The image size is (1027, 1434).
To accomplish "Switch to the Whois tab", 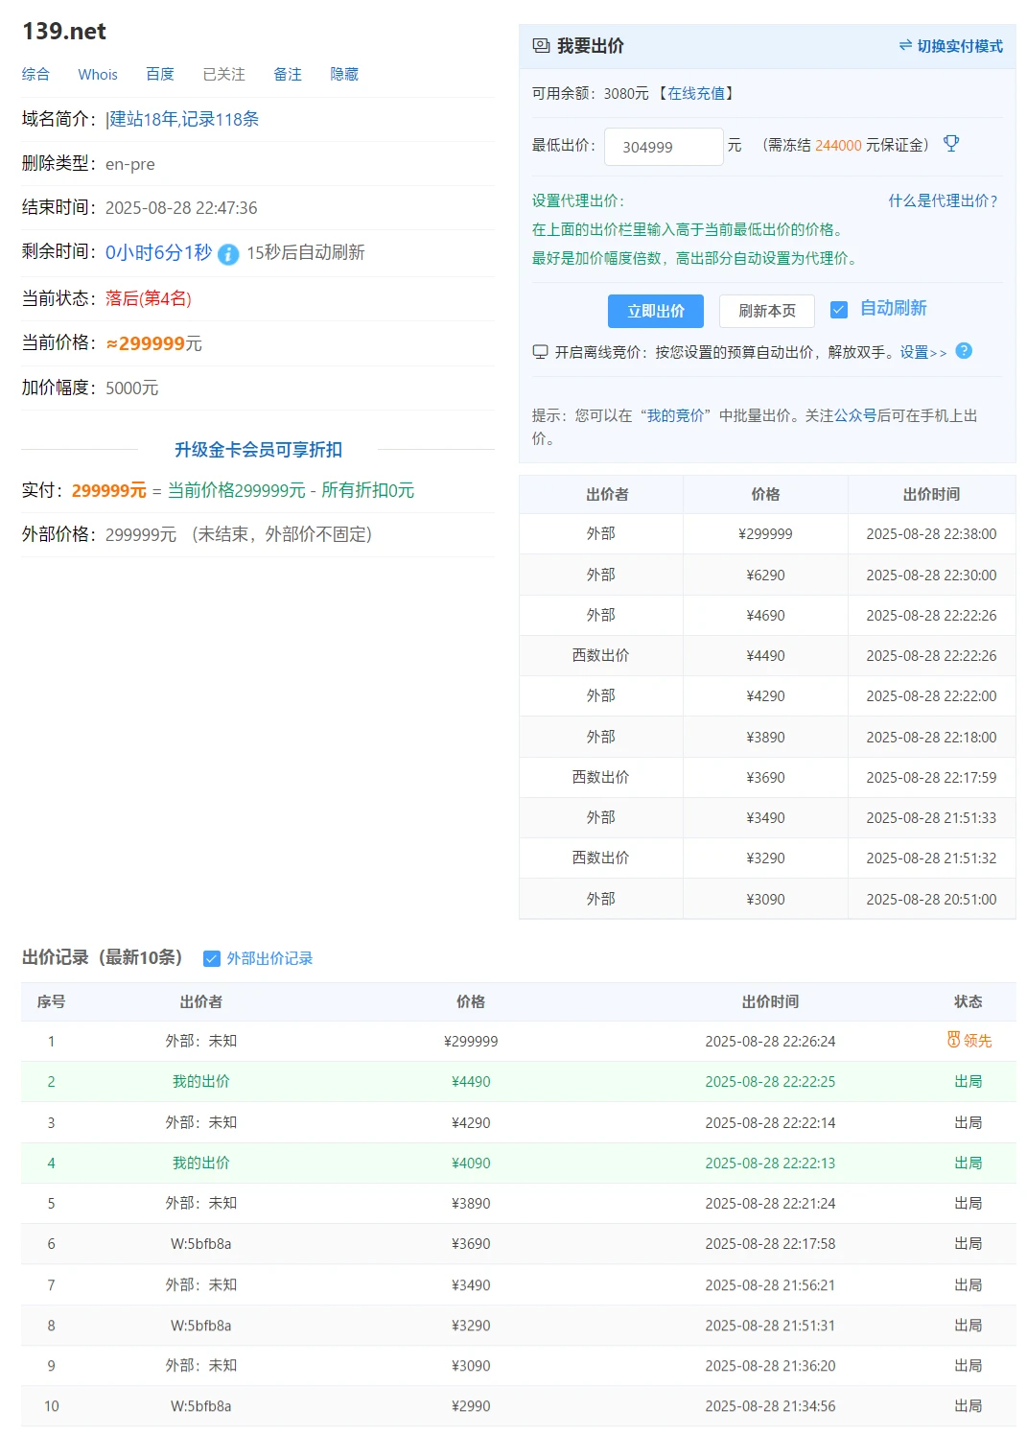I will tap(98, 74).
